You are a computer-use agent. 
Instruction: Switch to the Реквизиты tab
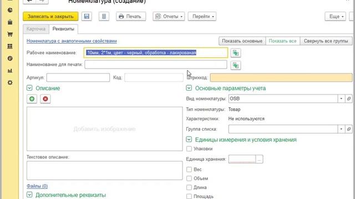pyautogui.click(x=63, y=29)
